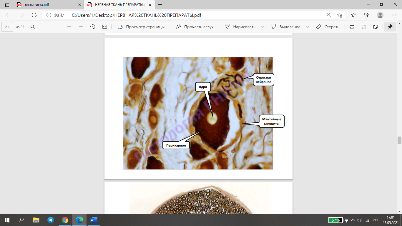Screen dimensions: 402x226
Task: Click the zoom magnifier icon in the address bar
Action: tap(329, 15)
